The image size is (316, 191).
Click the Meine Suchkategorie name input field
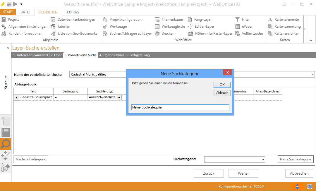(x=180, y=107)
